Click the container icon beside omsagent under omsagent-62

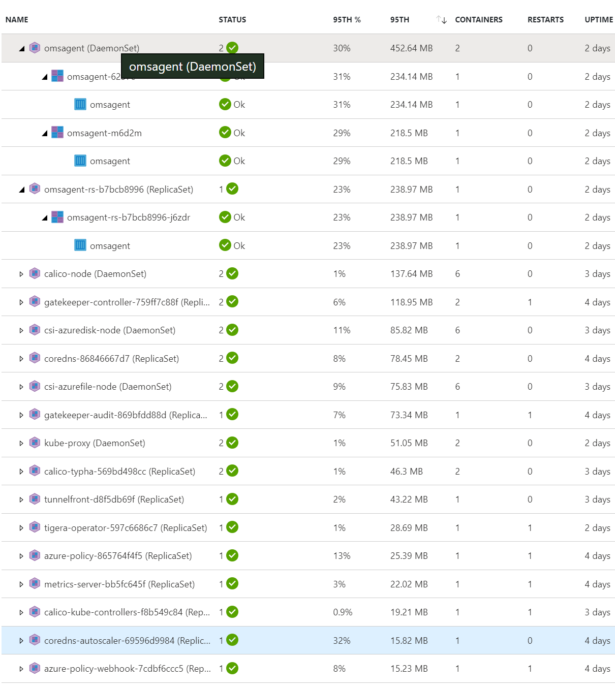click(x=80, y=104)
